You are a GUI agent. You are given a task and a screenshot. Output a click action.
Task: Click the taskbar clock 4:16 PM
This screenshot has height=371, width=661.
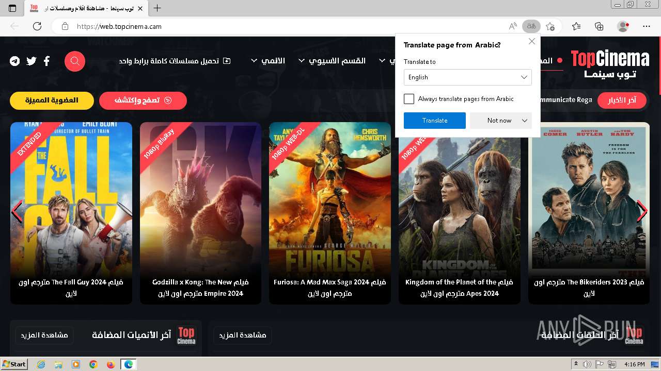point(634,364)
